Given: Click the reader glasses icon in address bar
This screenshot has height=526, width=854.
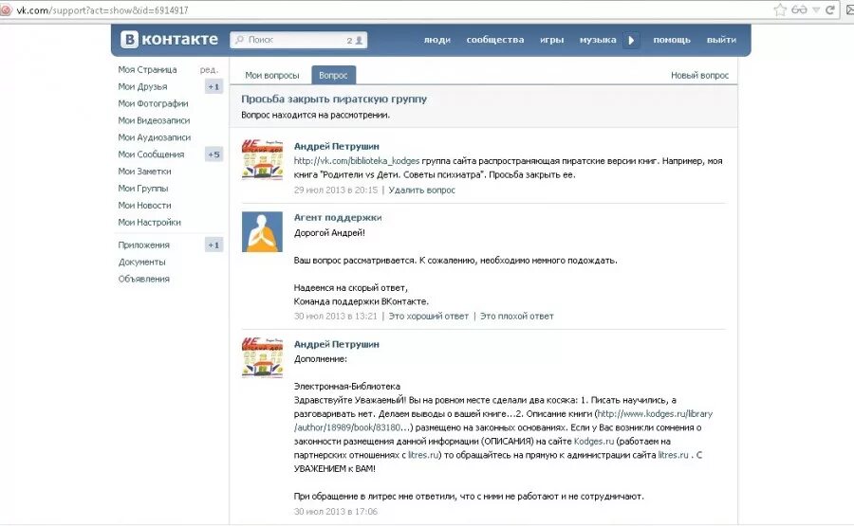Looking at the screenshot, I should [x=799, y=9].
